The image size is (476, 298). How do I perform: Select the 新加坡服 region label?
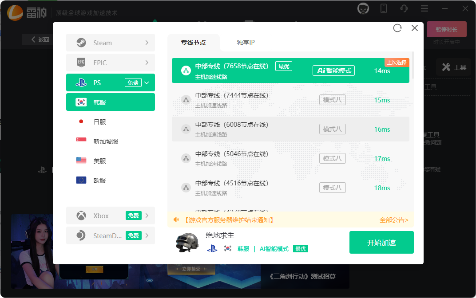click(x=106, y=141)
